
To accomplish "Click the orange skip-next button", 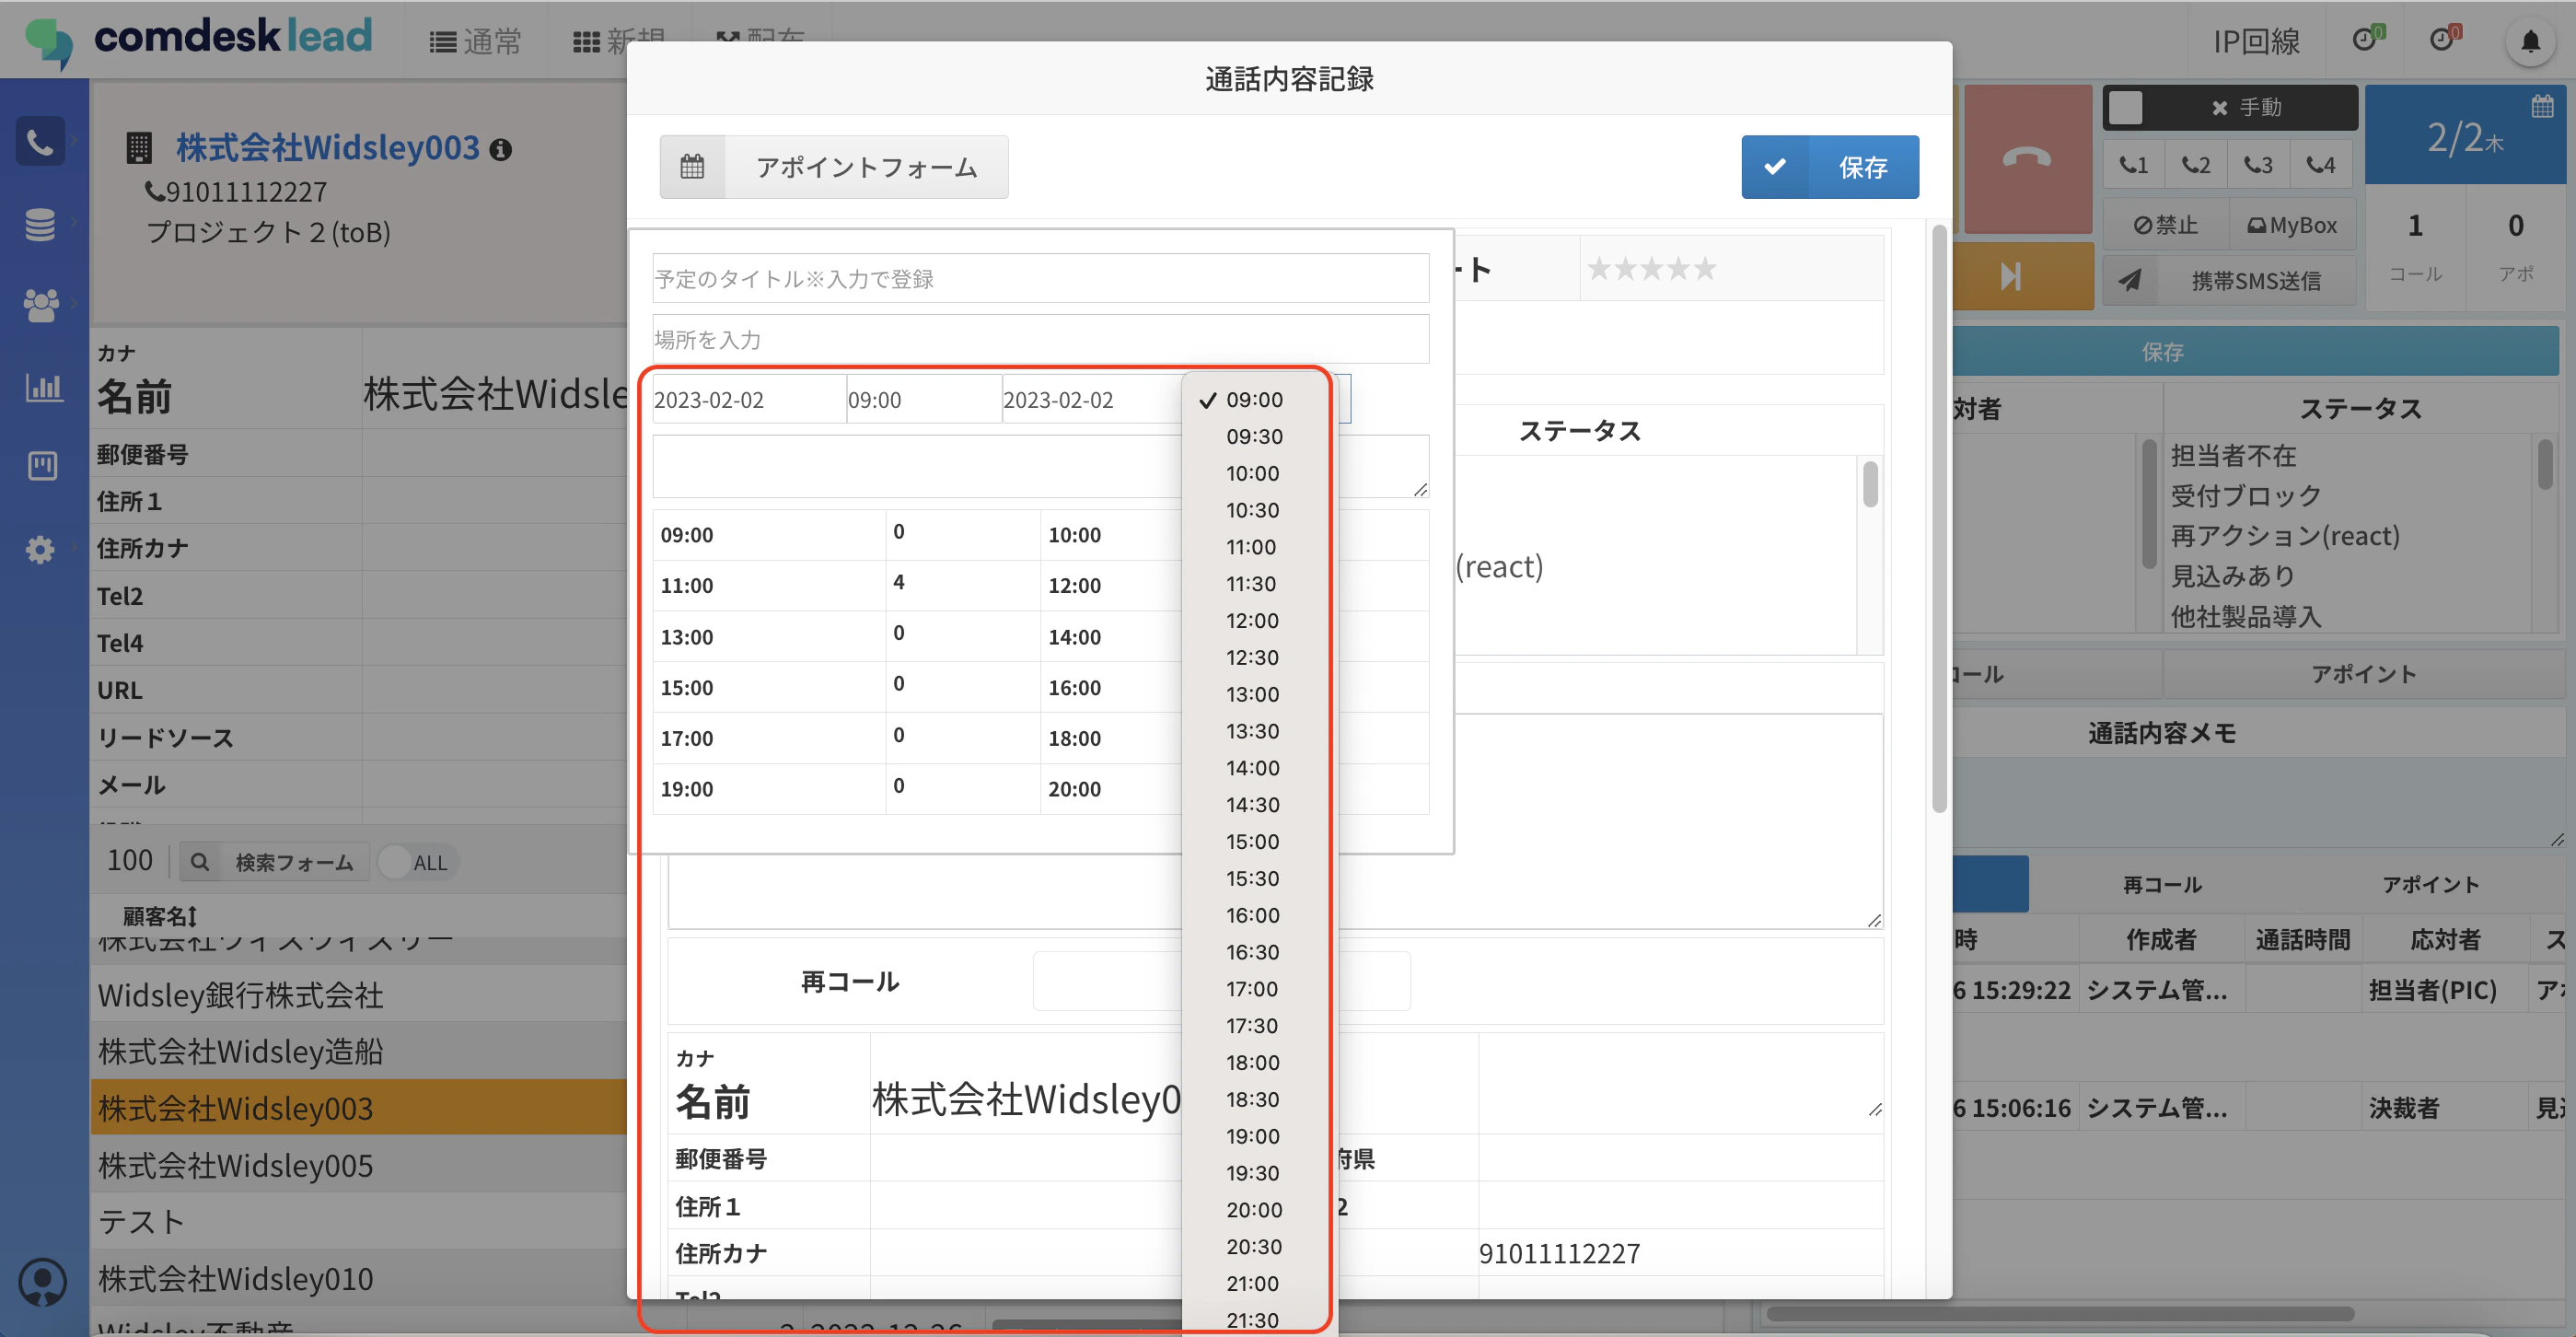I will point(2012,276).
